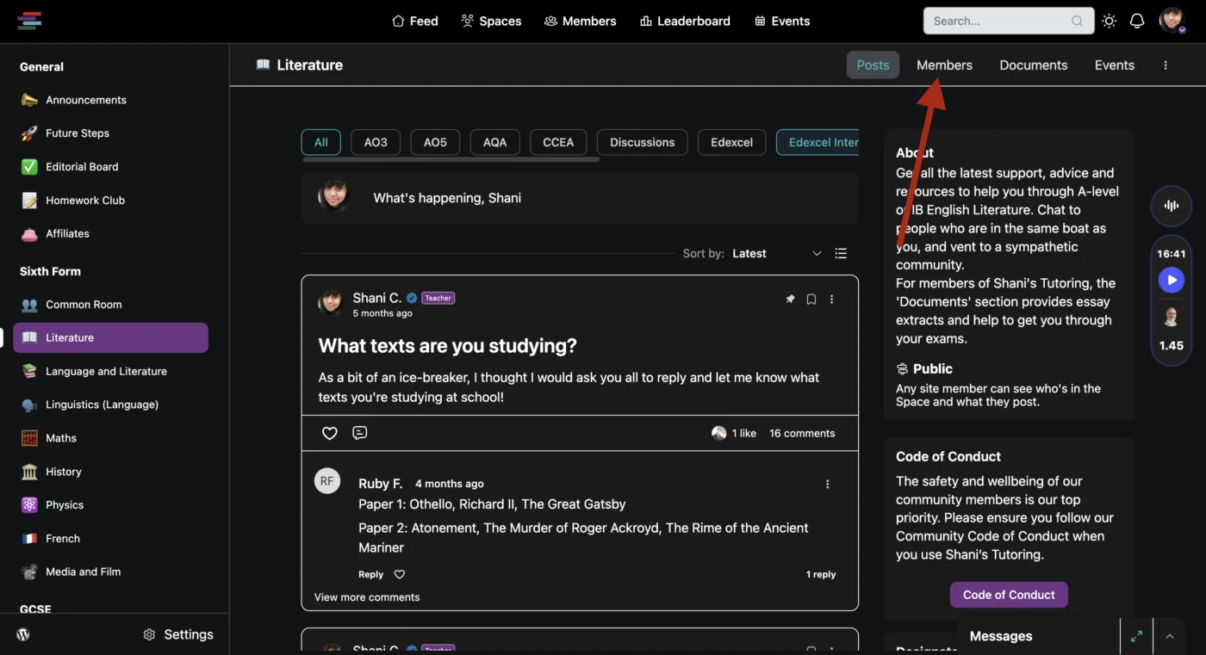1206x655 pixels.
Task: Filter posts by the CCEA topic
Action: (x=558, y=142)
